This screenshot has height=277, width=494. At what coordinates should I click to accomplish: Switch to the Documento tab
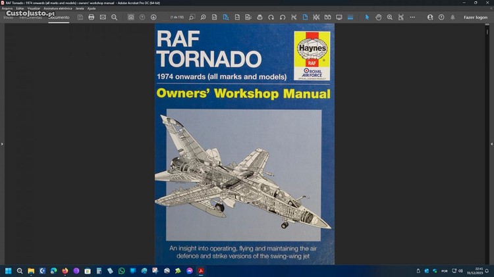[x=59, y=17]
